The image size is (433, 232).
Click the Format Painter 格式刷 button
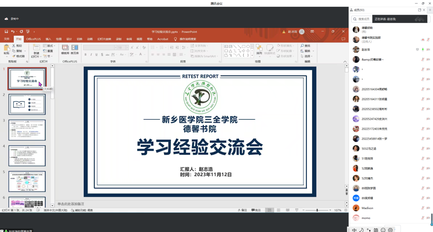coord(18,56)
